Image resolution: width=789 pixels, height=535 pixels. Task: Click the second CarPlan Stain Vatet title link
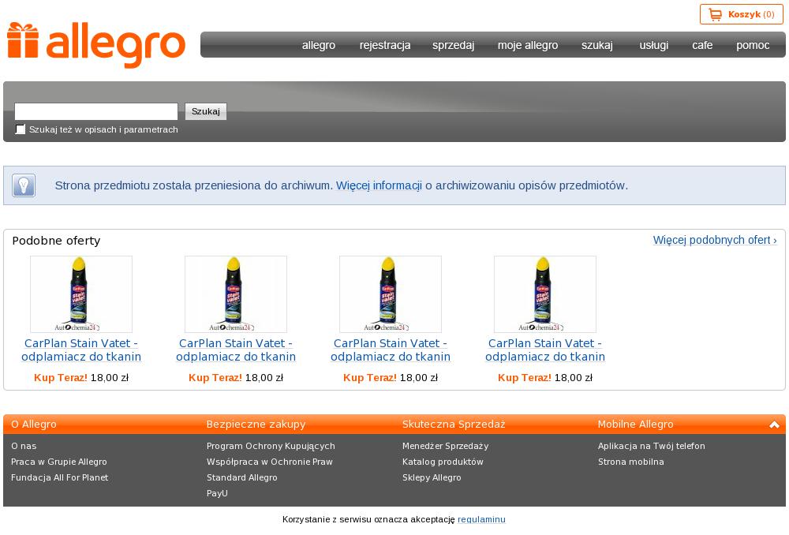tap(236, 350)
